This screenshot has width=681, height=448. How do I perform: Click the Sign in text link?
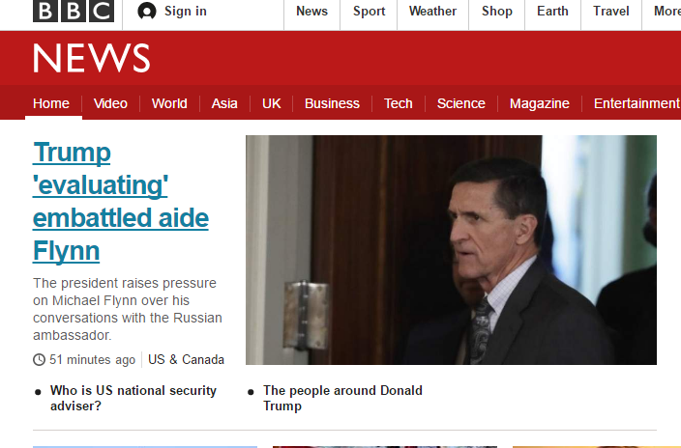pos(186,12)
